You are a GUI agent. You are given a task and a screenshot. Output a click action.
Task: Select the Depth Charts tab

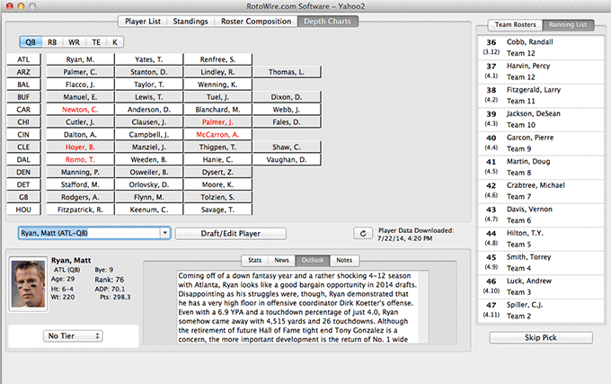(x=328, y=22)
